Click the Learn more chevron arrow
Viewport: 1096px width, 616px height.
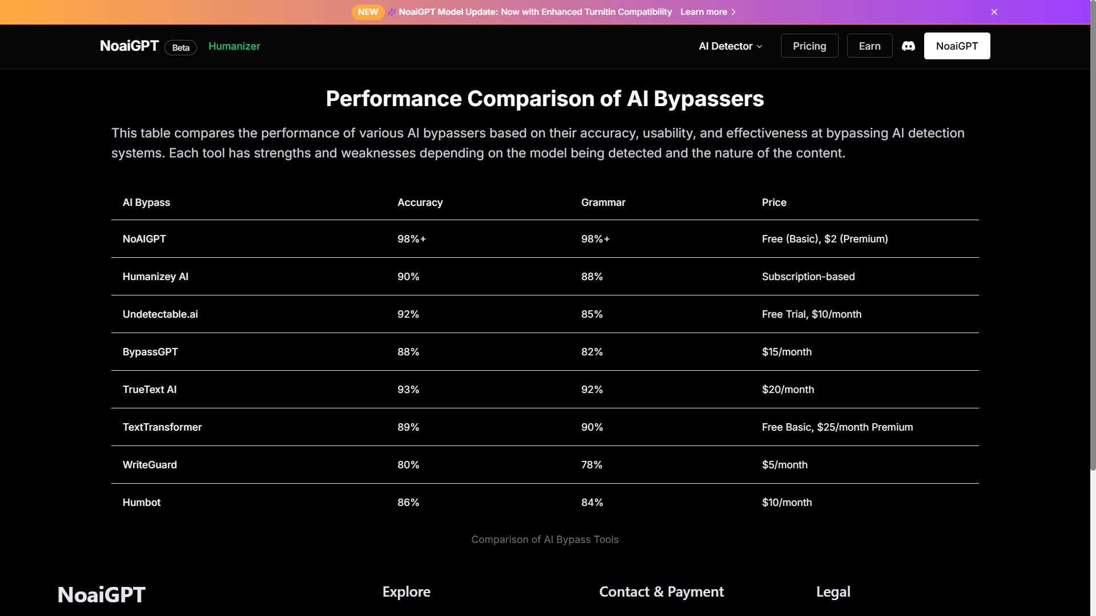click(734, 12)
